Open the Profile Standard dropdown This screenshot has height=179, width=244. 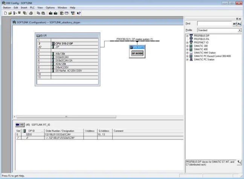point(239,30)
